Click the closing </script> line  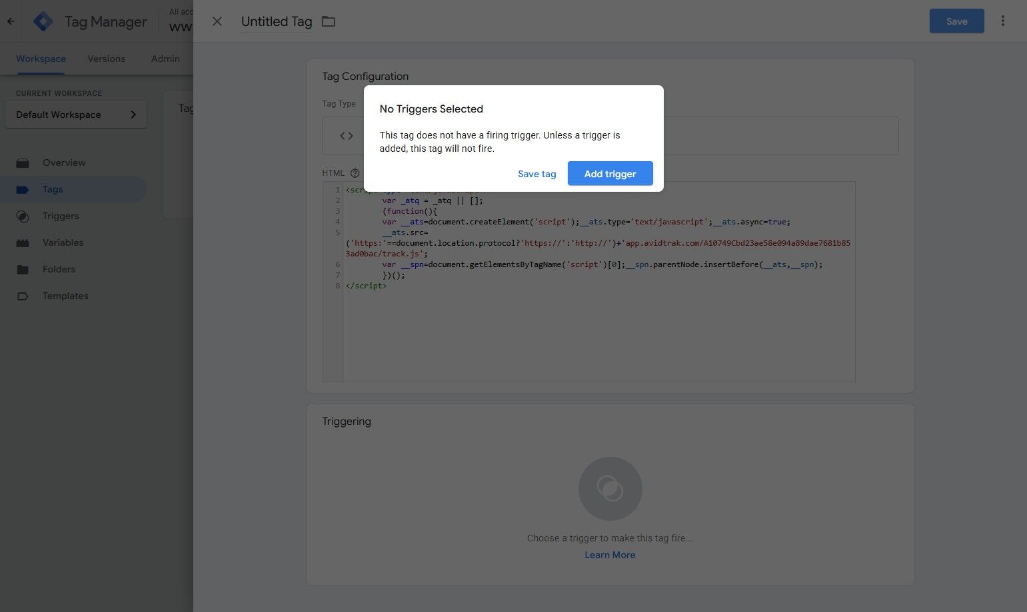click(x=366, y=286)
